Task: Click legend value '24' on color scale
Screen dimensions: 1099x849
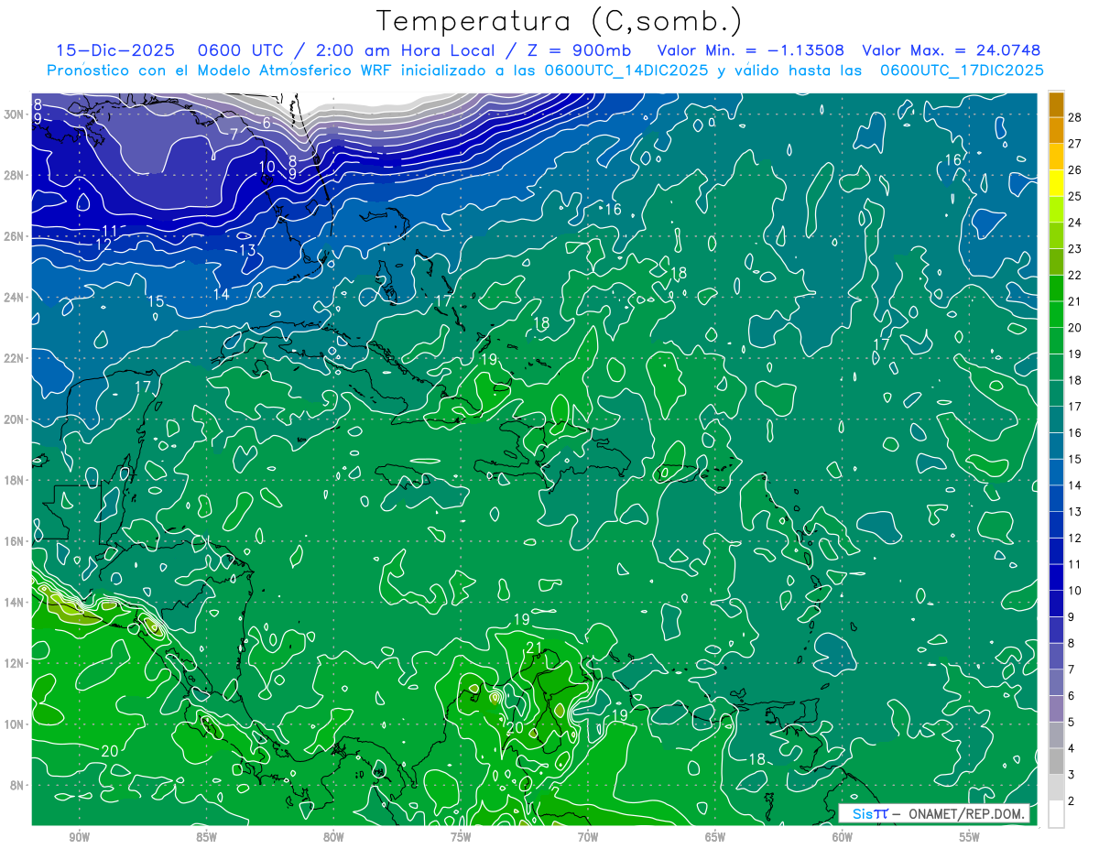Action: (1075, 223)
